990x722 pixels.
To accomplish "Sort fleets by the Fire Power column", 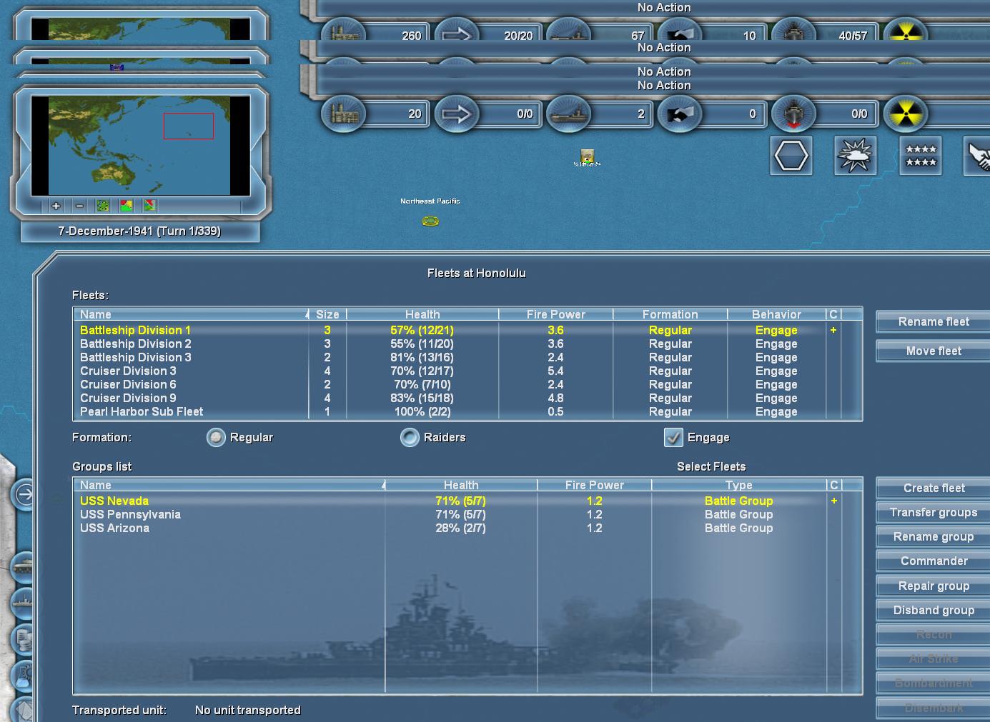I will click(555, 314).
